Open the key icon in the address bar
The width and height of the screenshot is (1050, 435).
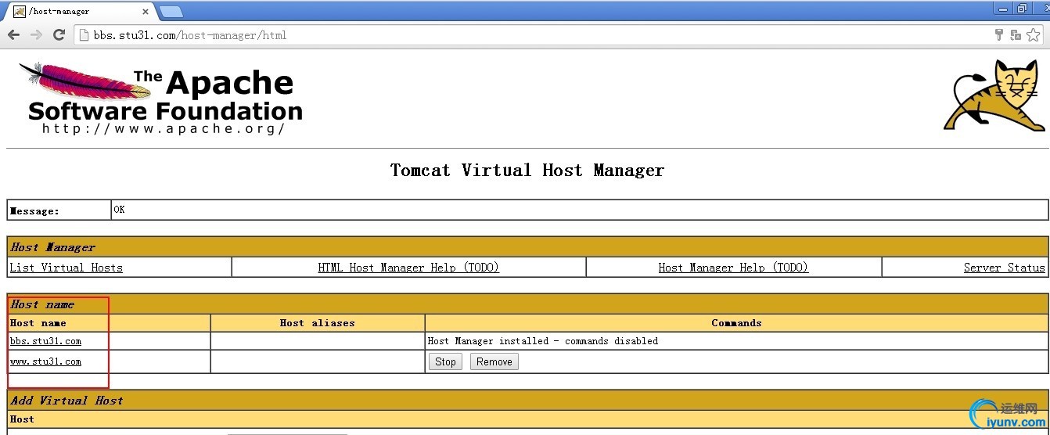998,34
